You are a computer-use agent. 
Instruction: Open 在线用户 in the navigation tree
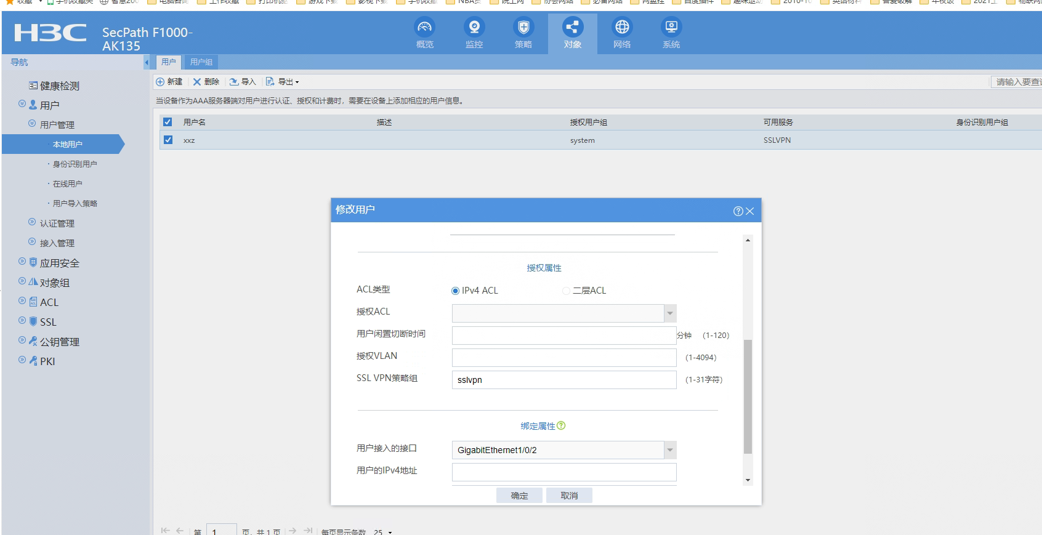click(x=67, y=183)
